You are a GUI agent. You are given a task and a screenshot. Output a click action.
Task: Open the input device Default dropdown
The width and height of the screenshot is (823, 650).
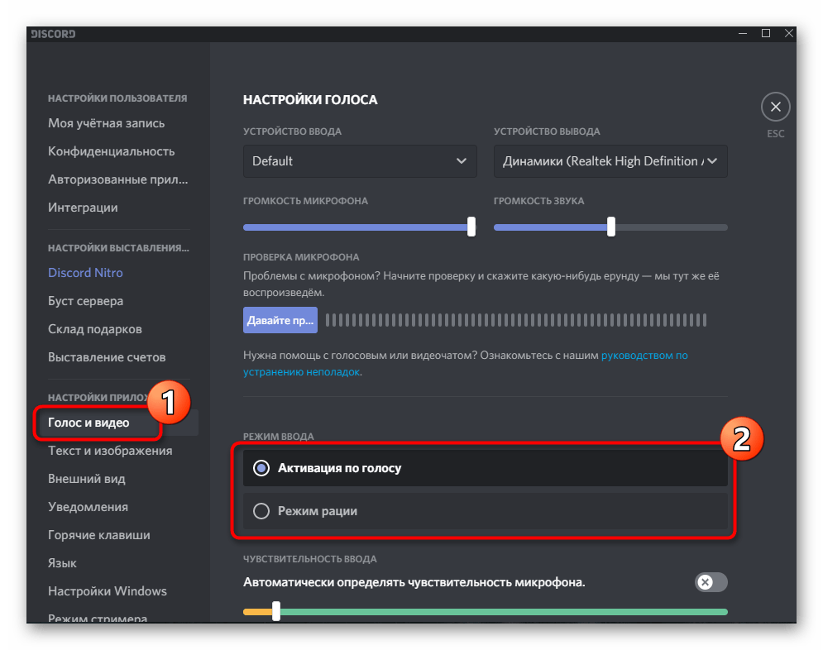point(360,161)
